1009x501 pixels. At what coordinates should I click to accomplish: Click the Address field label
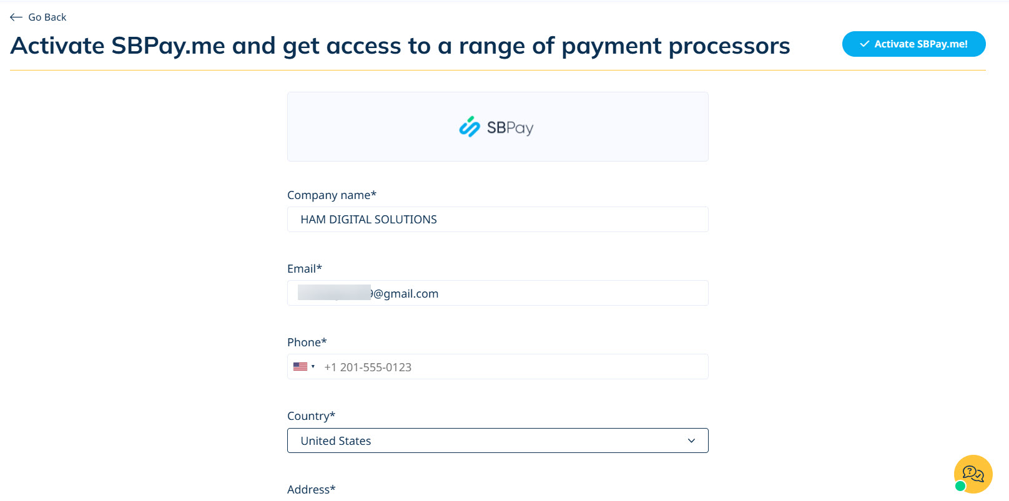(x=310, y=489)
